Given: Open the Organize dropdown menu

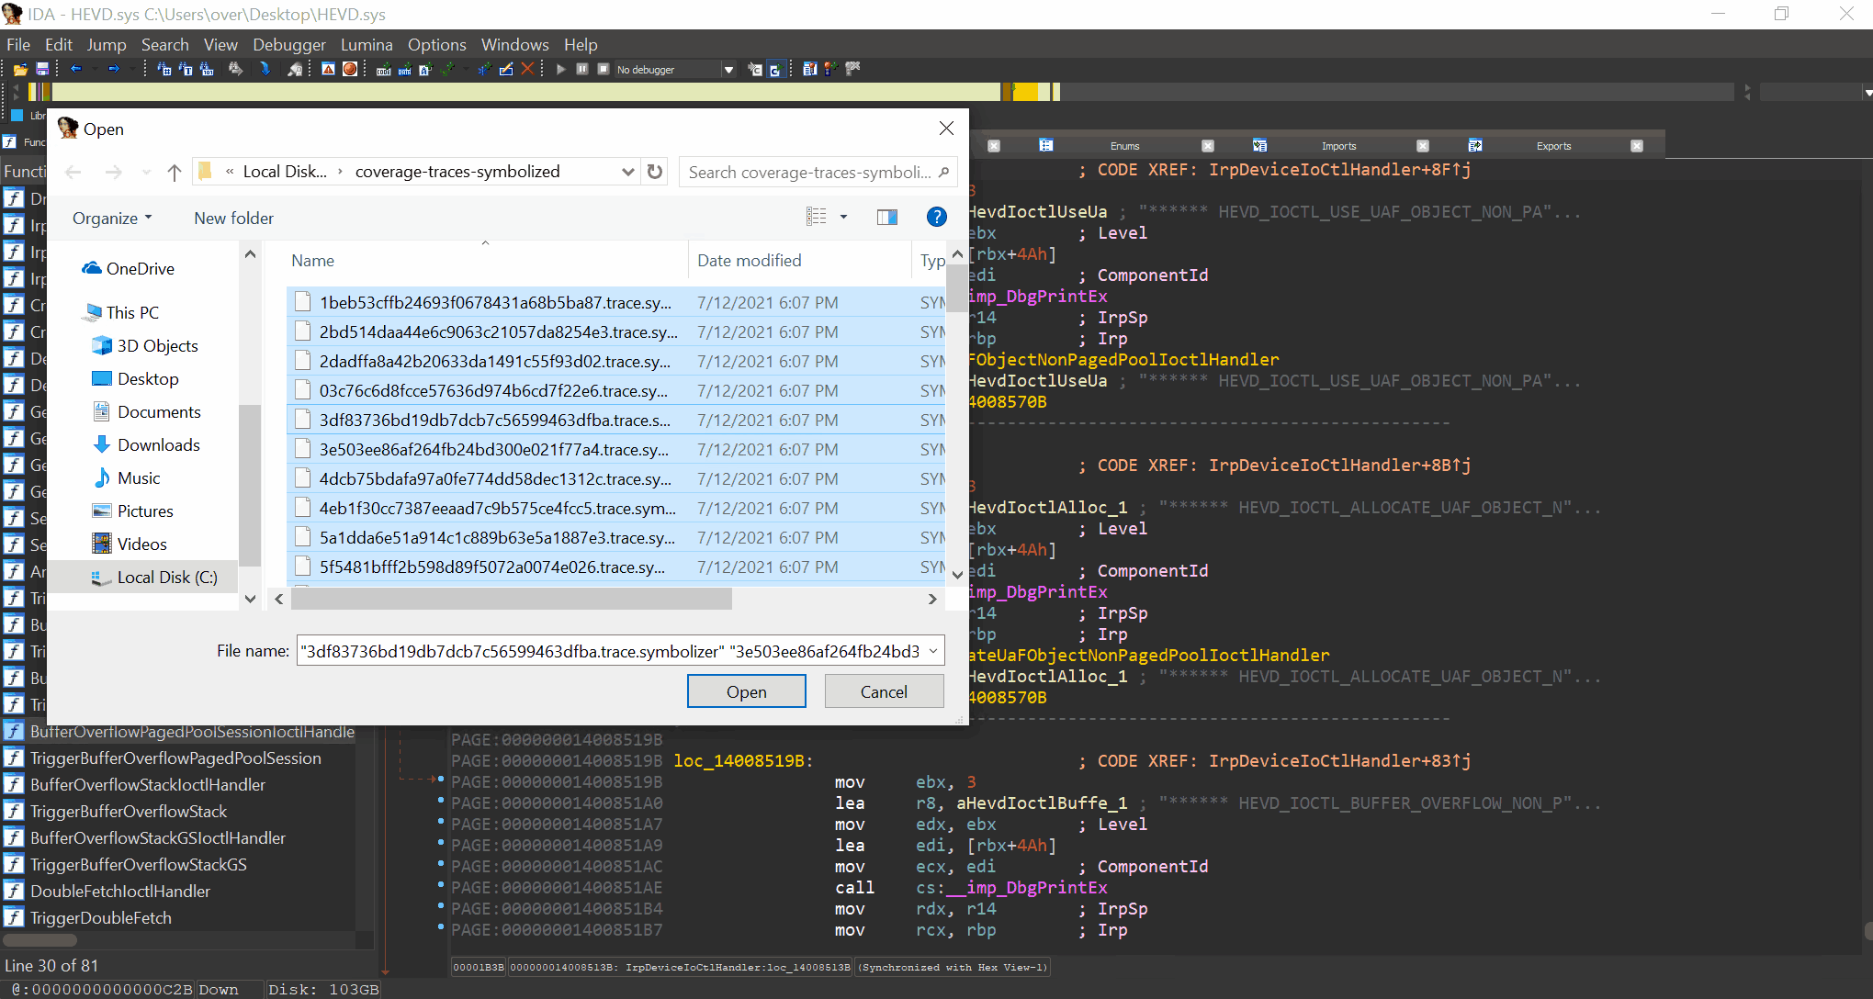Looking at the screenshot, I should point(112,218).
